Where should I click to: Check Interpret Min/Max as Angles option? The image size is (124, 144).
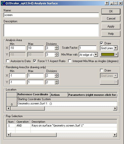[x=70, y=61]
